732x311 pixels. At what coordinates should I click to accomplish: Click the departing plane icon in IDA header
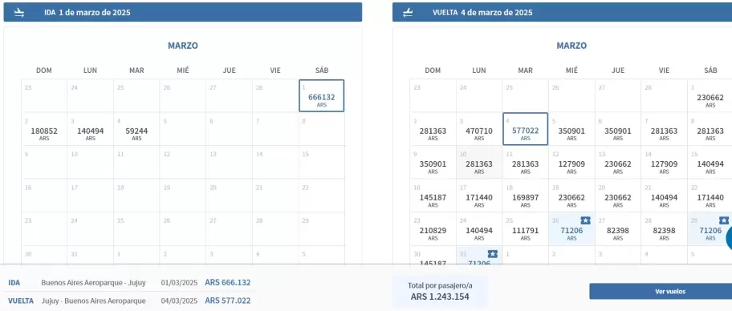[x=19, y=13]
